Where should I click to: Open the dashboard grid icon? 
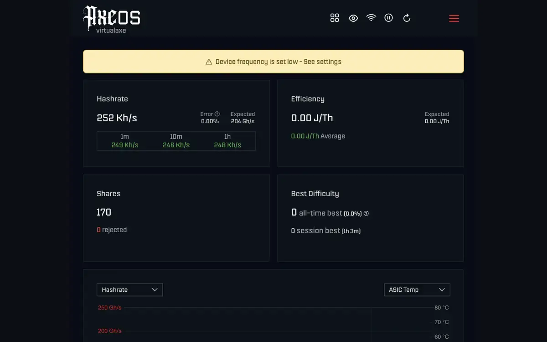point(335,18)
